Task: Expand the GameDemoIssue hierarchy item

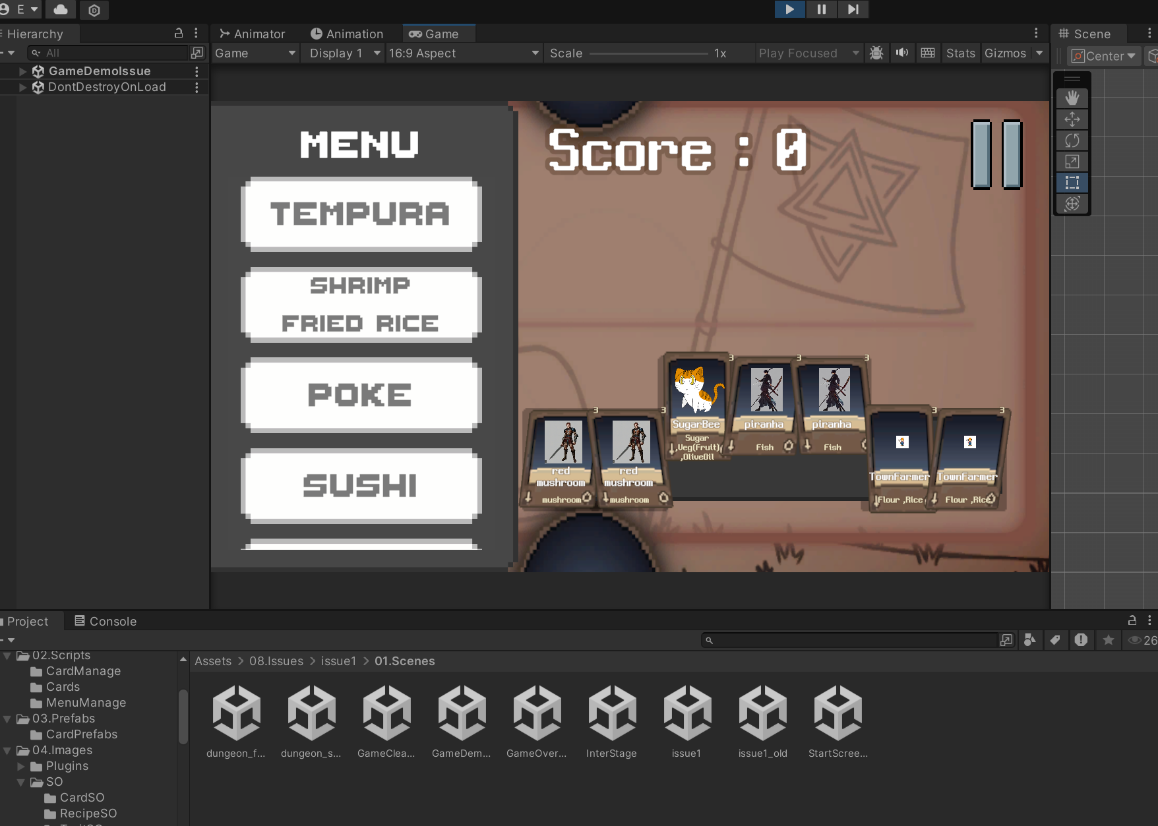Action: [x=23, y=71]
